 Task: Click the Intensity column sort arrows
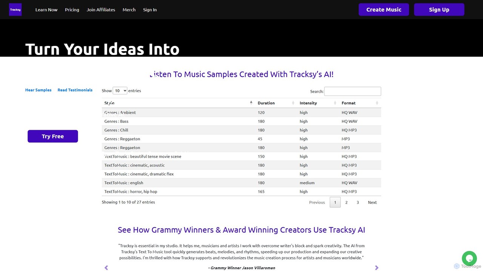coord(335,103)
